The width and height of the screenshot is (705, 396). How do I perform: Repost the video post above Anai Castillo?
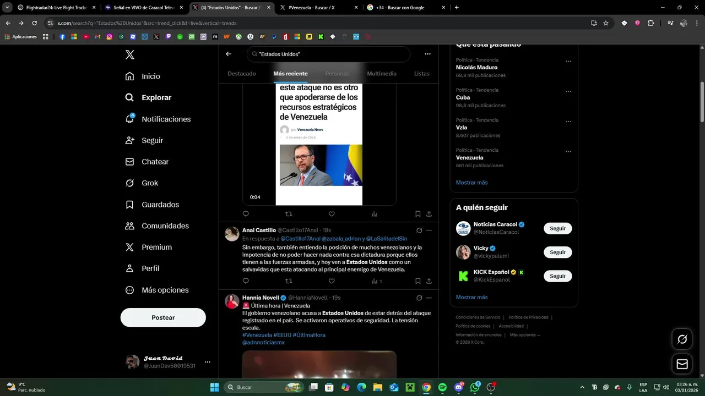coord(289,214)
